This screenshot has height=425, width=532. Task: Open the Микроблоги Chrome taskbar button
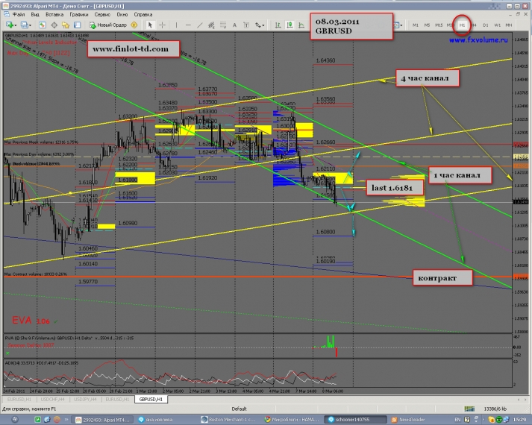coord(292,420)
